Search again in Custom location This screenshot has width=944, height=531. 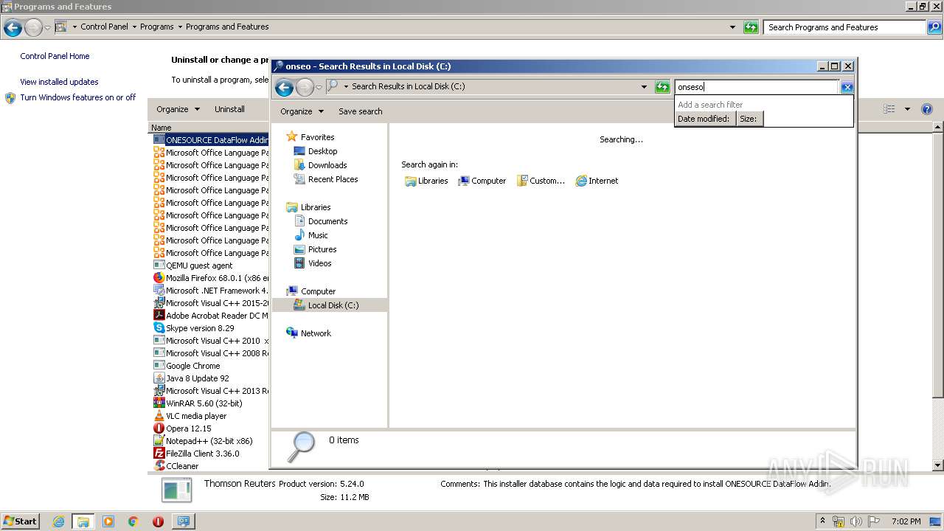[x=541, y=181]
